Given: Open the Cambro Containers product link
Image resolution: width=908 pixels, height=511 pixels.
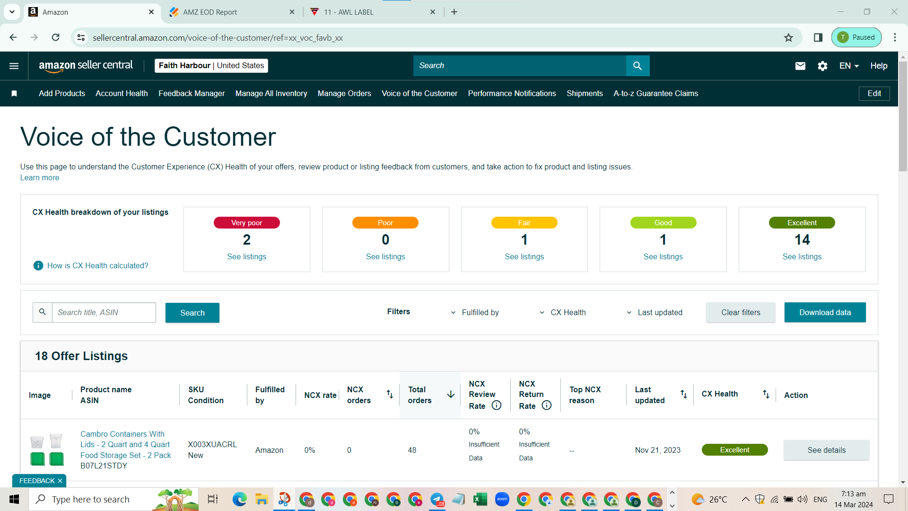Looking at the screenshot, I should 126,445.
